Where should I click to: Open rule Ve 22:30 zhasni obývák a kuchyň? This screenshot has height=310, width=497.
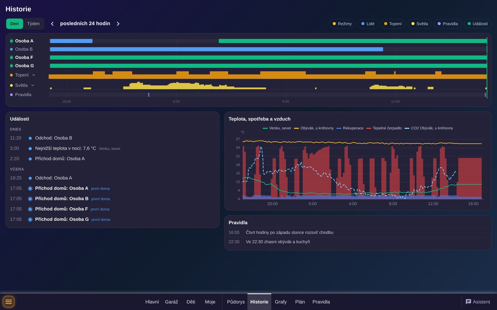tap(358, 242)
